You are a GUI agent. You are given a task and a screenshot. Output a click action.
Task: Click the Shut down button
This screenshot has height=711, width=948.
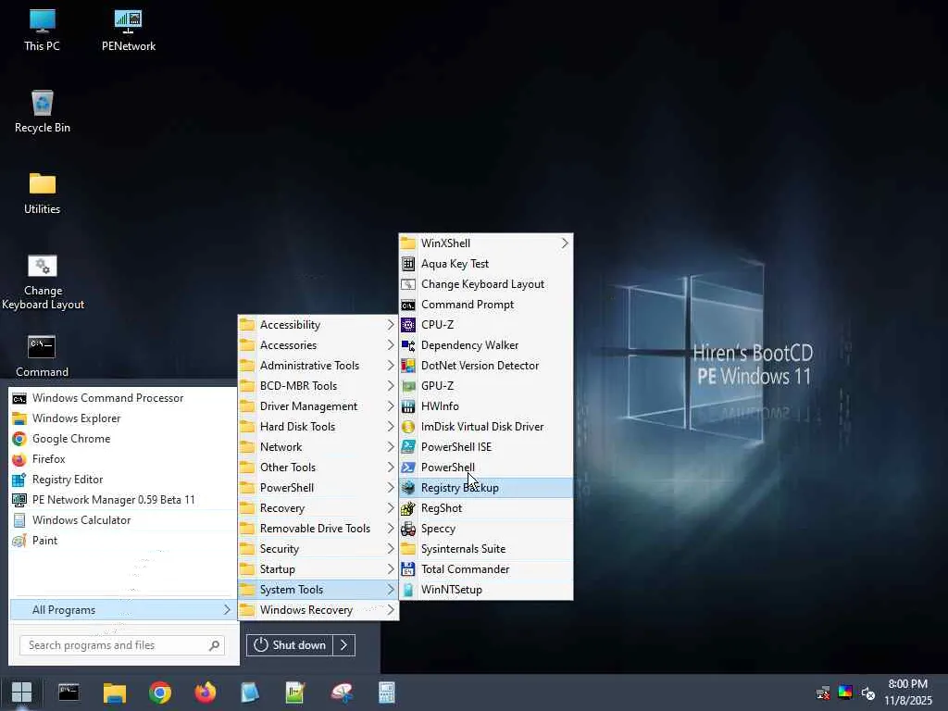290,645
